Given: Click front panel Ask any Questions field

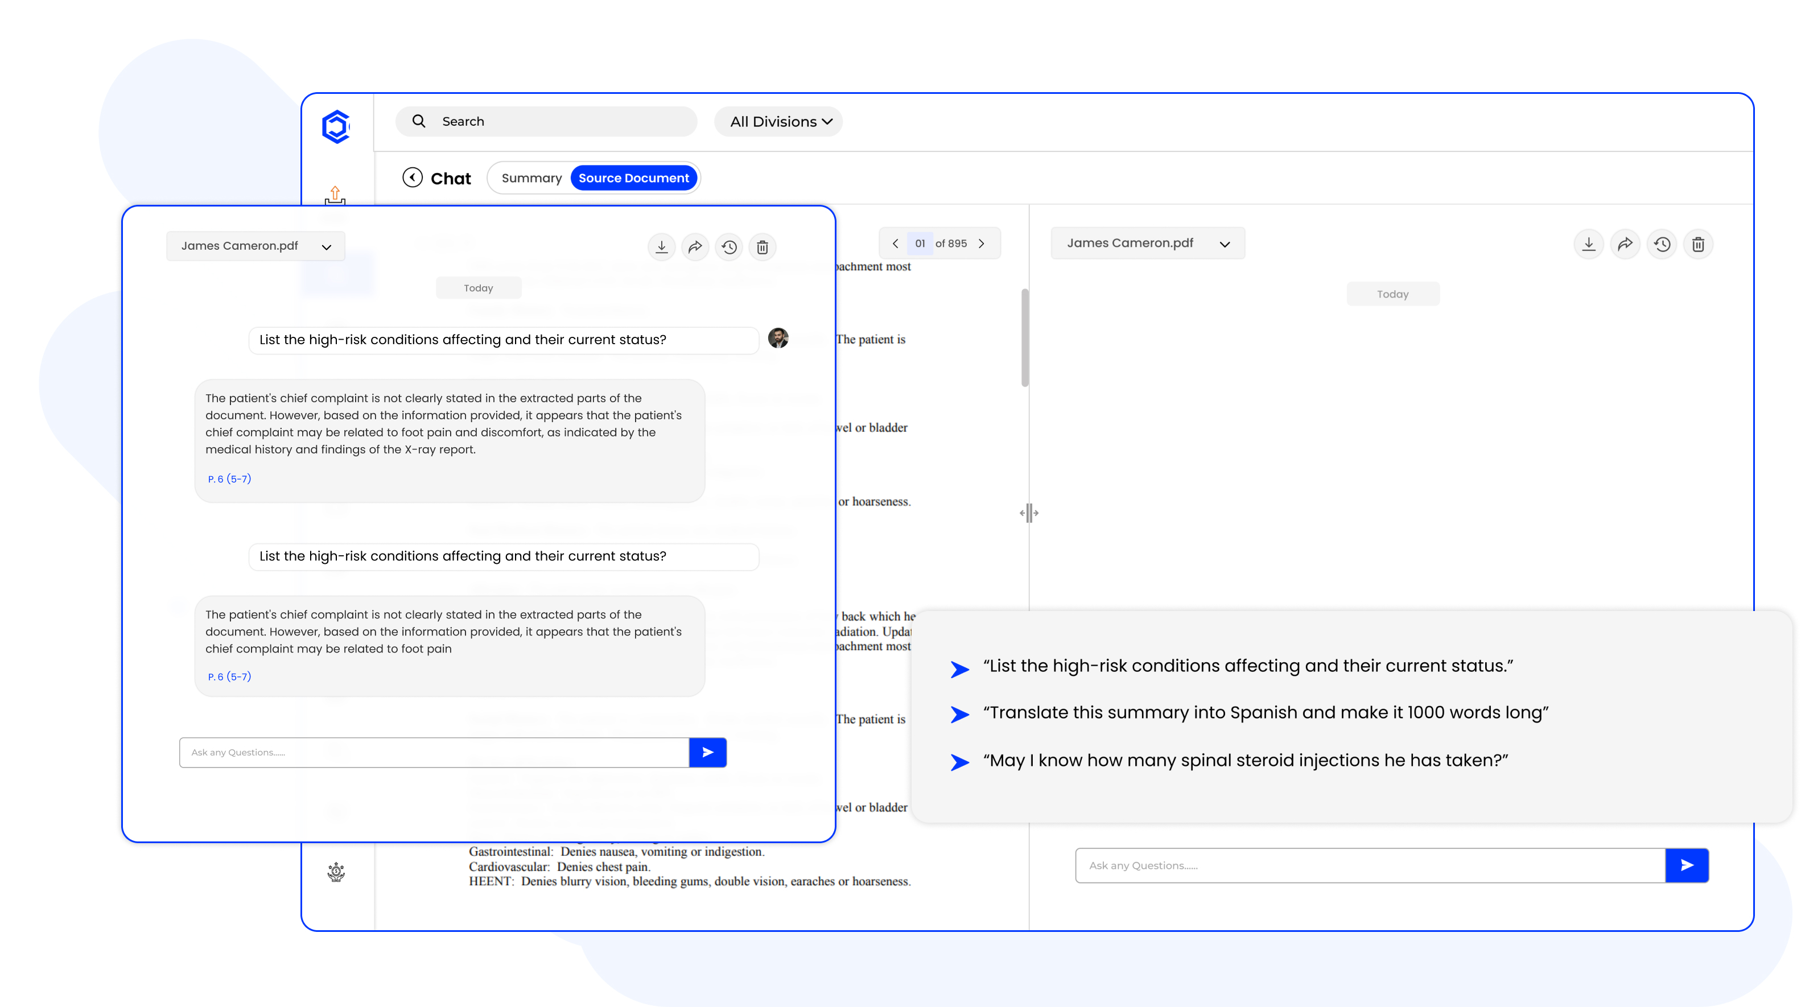Looking at the screenshot, I should pyautogui.click(x=434, y=752).
